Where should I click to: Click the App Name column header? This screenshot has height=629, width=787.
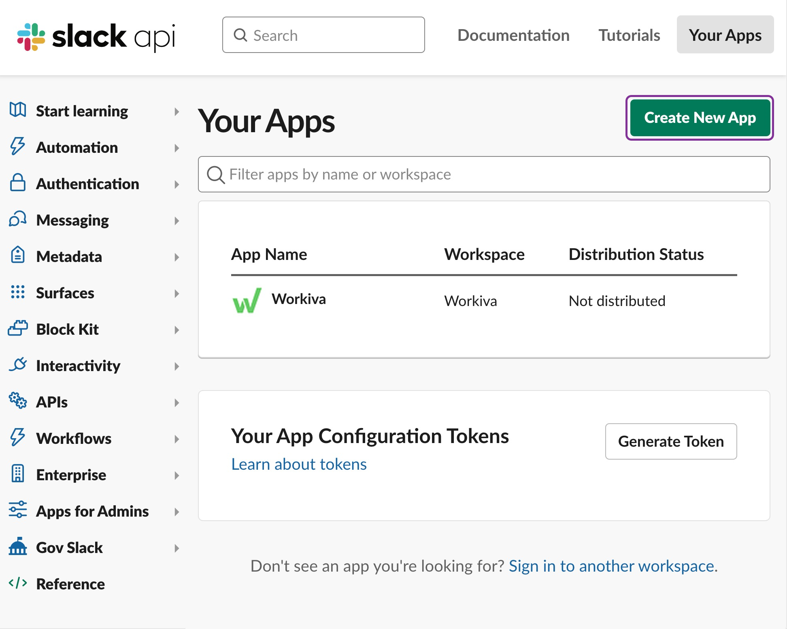pyautogui.click(x=269, y=255)
